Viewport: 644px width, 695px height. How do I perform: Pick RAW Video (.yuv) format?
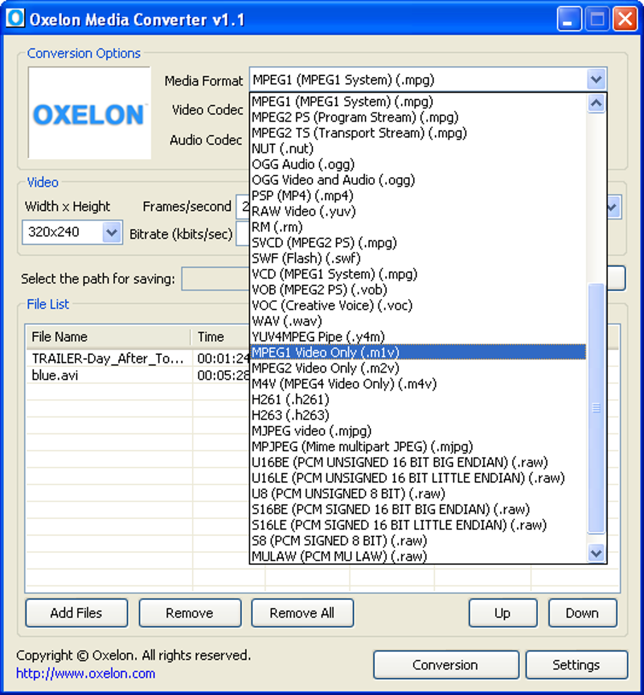[418, 211]
